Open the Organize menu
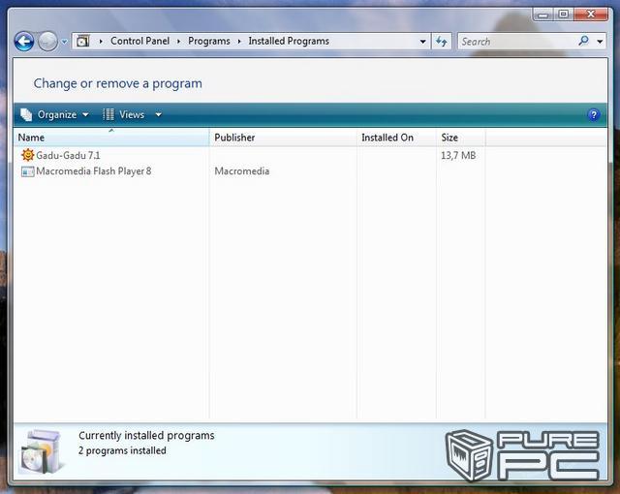620x494 pixels. coord(54,114)
